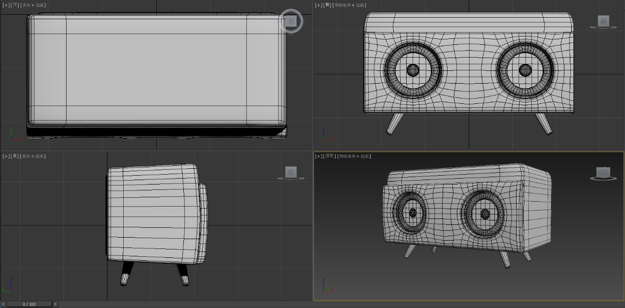Screen dimensions: 625x308
Task: Click the ViewCube in the top viewport
Action: tap(291, 21)
